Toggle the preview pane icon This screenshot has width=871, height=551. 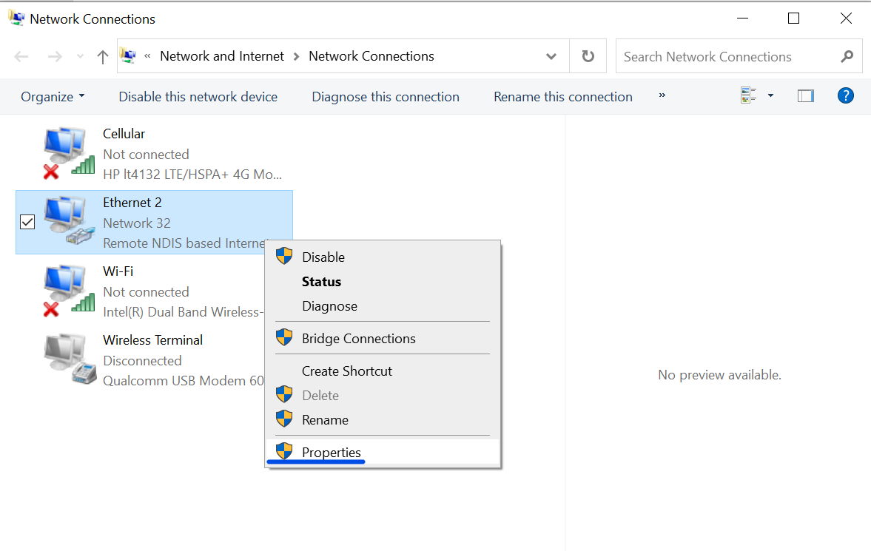pos(805,96)
